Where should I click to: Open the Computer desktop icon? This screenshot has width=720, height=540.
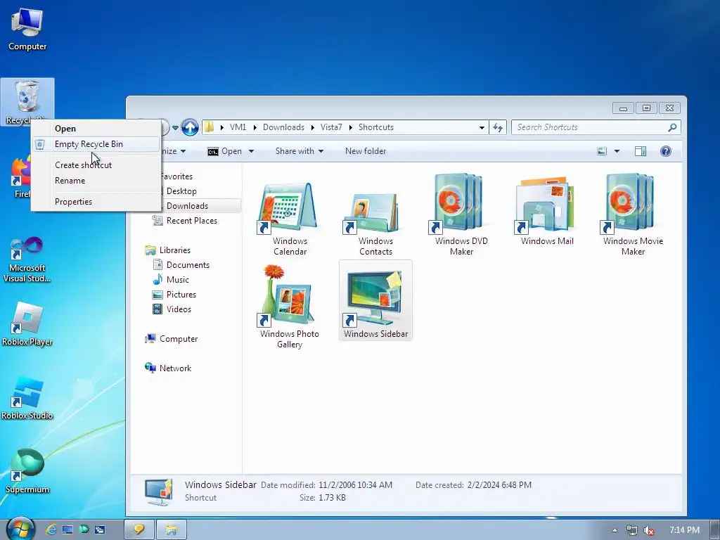point(27,29)
